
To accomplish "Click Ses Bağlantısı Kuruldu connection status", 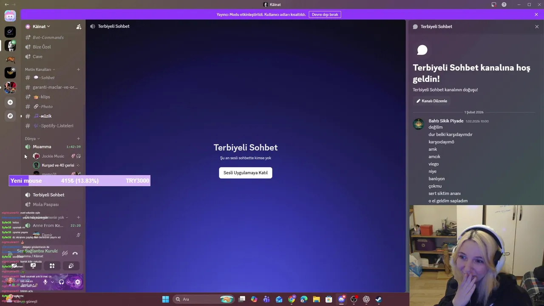I will click(x=37, y=251).
